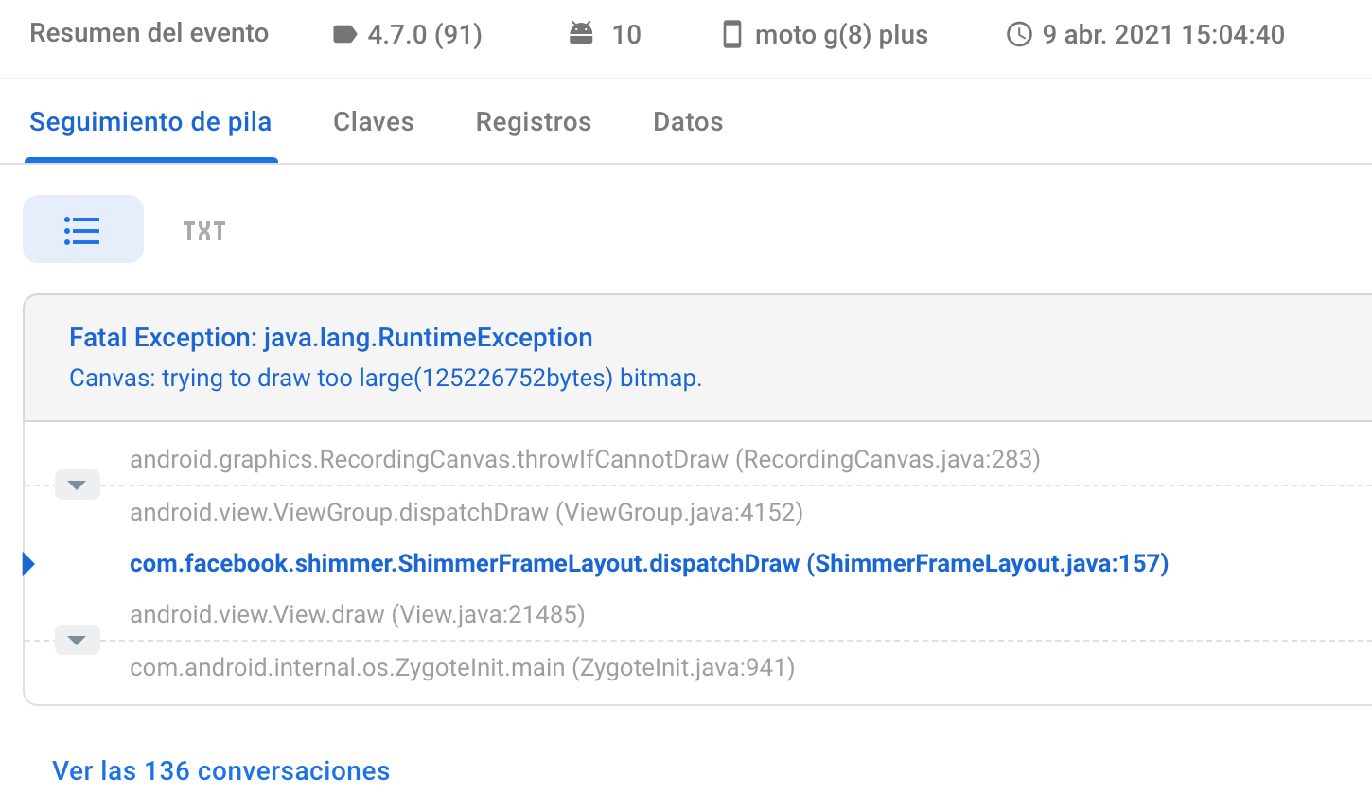Click the version text 4.7.0 (91)
Screen dimensions: 1372x812
tap(425, 35)
